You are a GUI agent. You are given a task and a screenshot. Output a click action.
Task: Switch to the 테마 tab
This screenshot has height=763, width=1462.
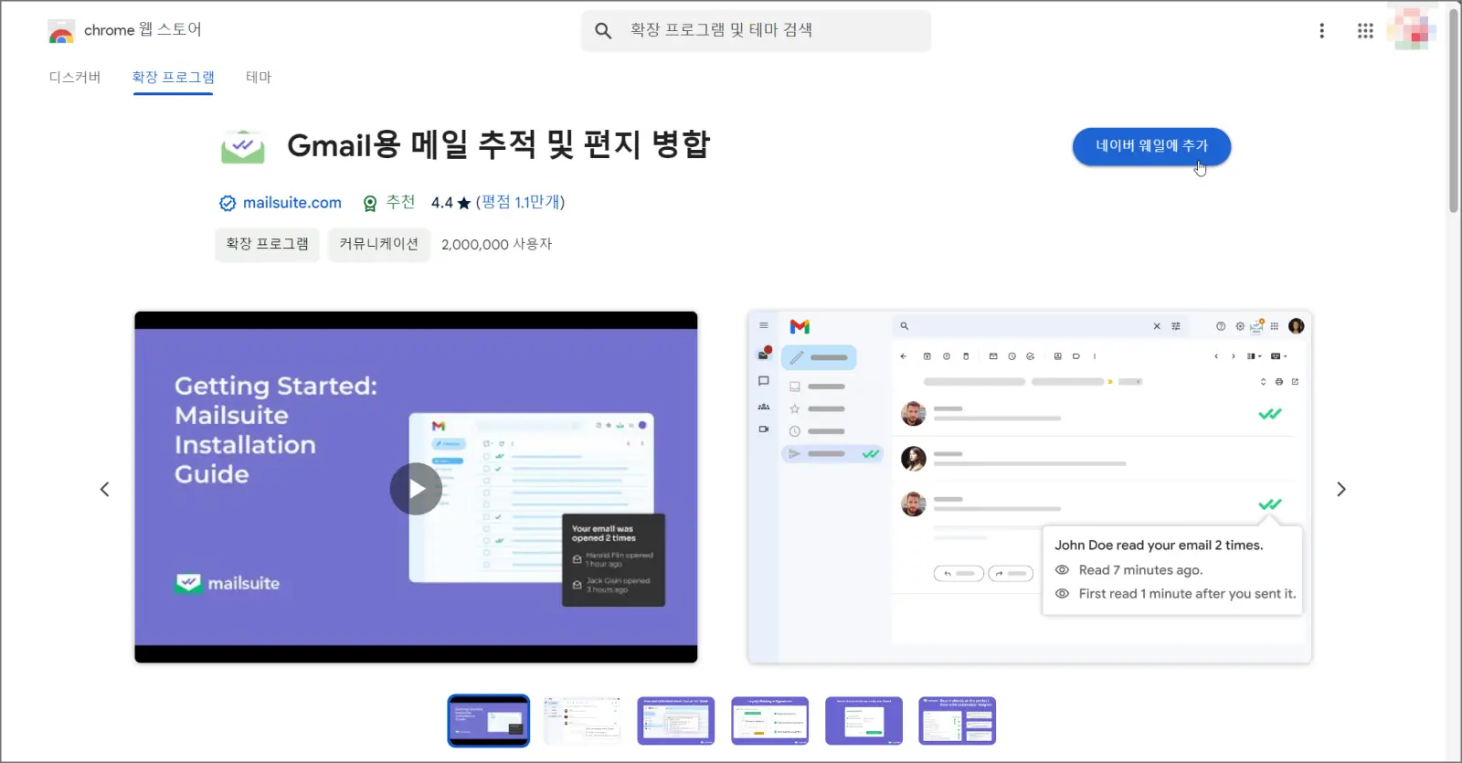tap(259, 77)
